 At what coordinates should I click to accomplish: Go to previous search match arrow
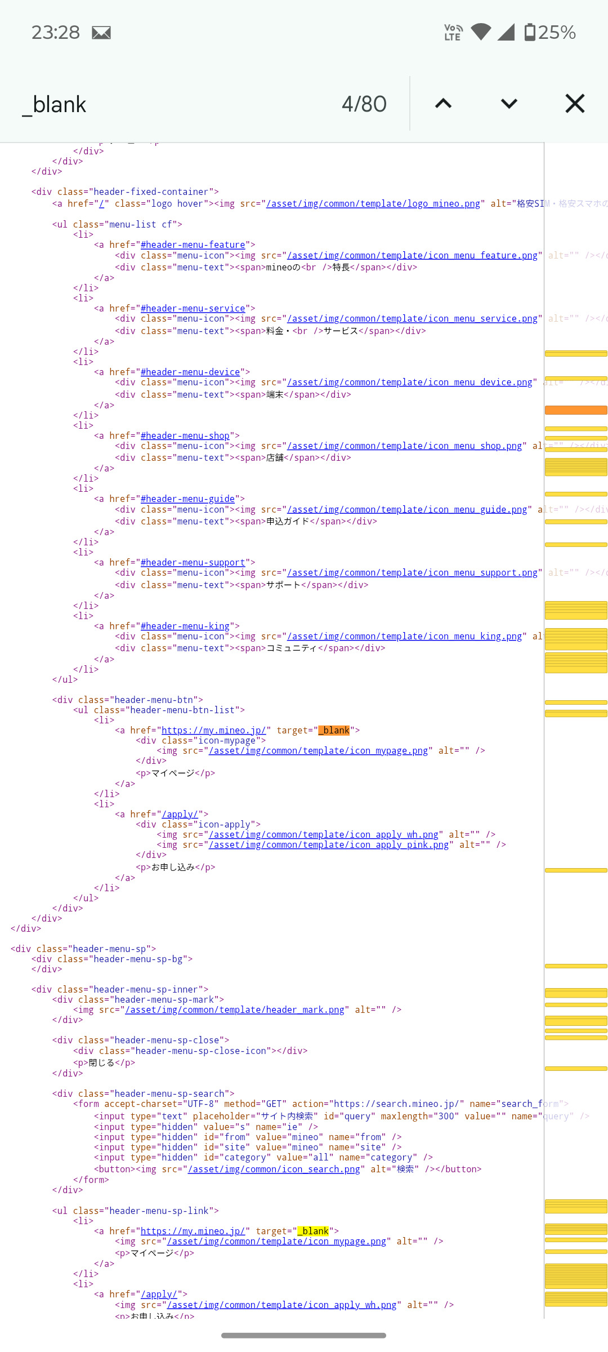pyautogui.click(x=443, y=104)
